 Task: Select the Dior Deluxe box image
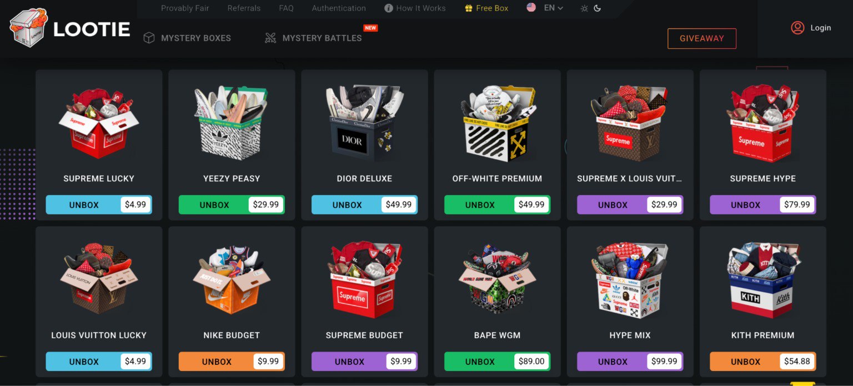(x=364, y=124)
